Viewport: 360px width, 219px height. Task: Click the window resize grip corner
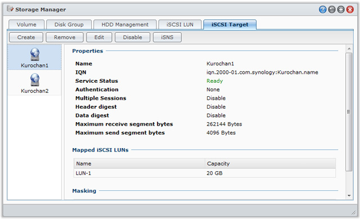[353, 213]
